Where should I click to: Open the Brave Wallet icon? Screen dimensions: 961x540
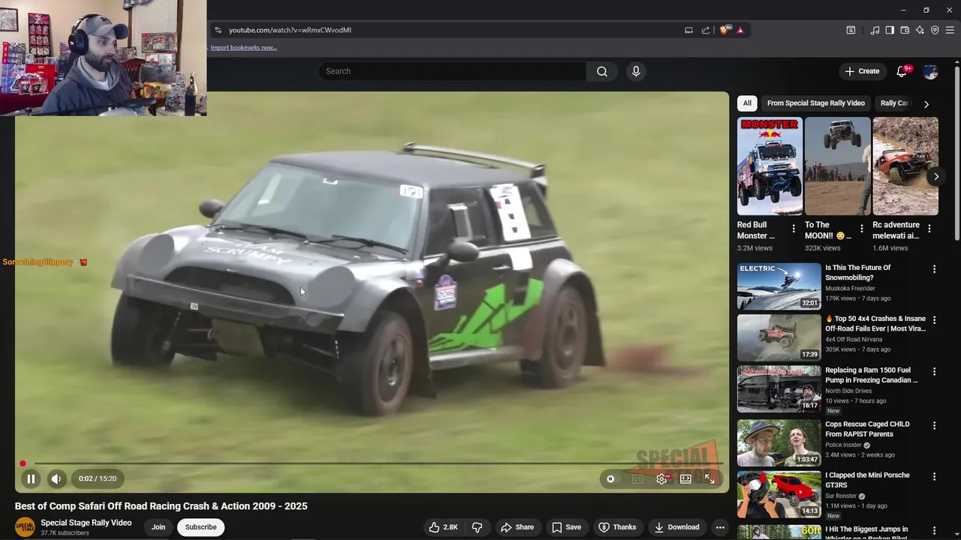(x=905, y=30)
